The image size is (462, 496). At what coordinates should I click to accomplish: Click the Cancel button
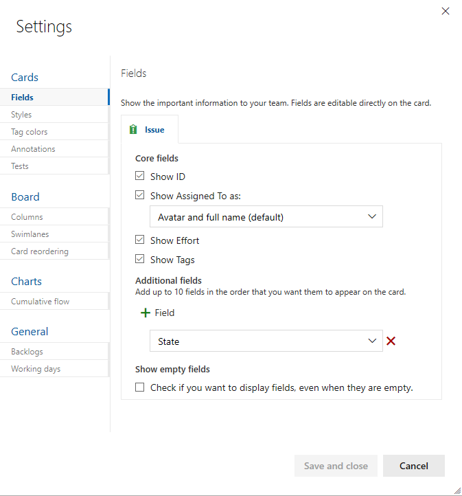pyautogui.click(x=414, y=466)
